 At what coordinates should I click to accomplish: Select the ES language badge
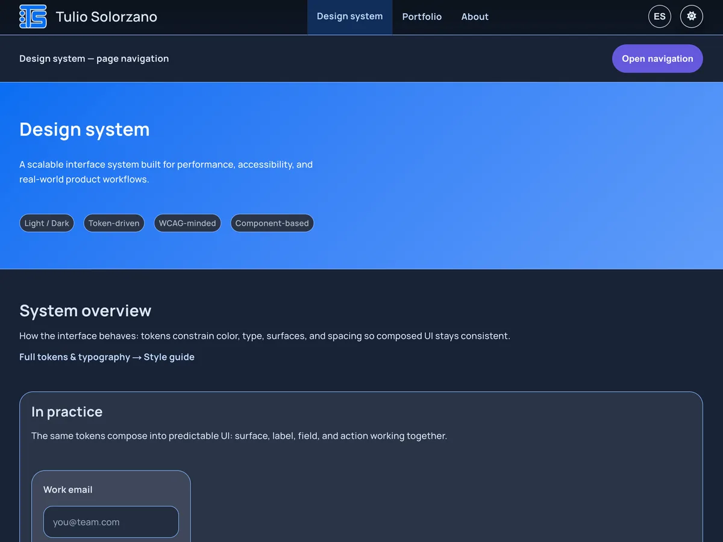pos(659,16)
